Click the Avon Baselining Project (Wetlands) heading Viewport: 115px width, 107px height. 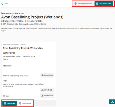tap(32, 17)
